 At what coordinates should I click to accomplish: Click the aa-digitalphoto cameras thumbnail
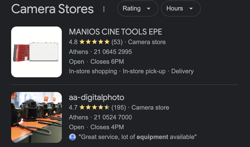click(x=36, y=117)
